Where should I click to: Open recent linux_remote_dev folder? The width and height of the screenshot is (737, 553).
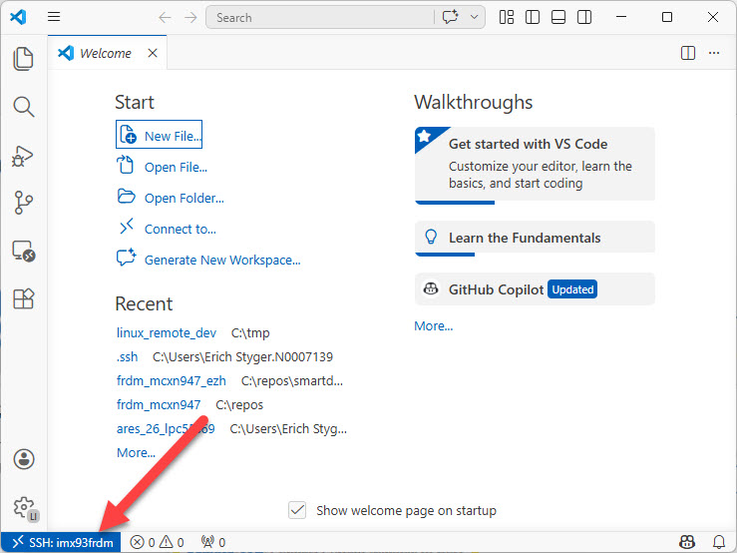point(166,332)
